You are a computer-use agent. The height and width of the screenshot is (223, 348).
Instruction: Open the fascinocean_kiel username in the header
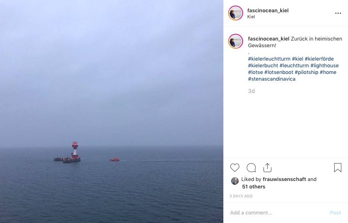click(x=268, y=10)
